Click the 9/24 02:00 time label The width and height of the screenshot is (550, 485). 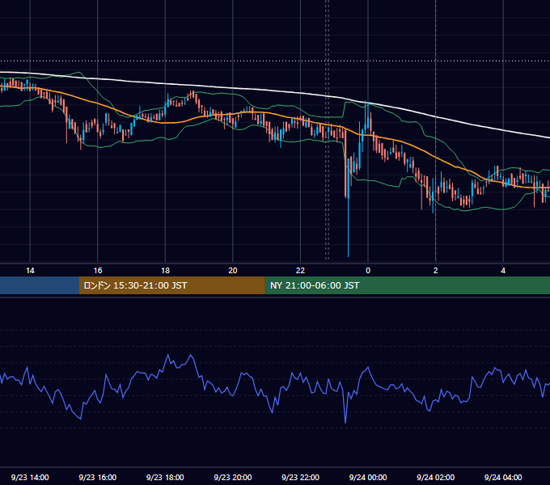click(x=435, y=477)
